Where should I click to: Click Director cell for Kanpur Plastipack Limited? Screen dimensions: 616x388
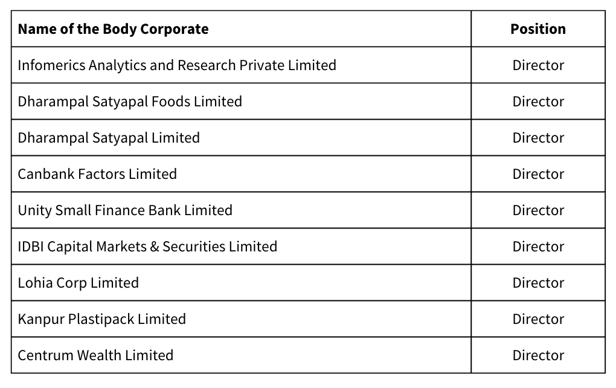pos(538,319)
